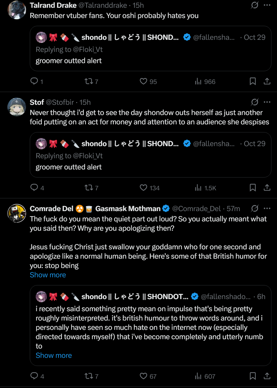Image resolution: width=277 pixels, height=388 pixels.
Task: View Talrand Drake's profile picture
Action: click(x=16, y=10)
